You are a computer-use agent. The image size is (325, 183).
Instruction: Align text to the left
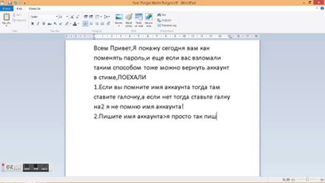85,24
